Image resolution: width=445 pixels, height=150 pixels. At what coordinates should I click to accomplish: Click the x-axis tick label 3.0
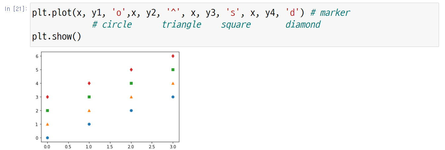click(173, 146)
